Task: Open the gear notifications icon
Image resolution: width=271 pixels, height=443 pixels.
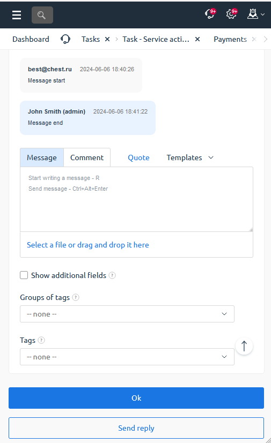Action: coord(232,13)
